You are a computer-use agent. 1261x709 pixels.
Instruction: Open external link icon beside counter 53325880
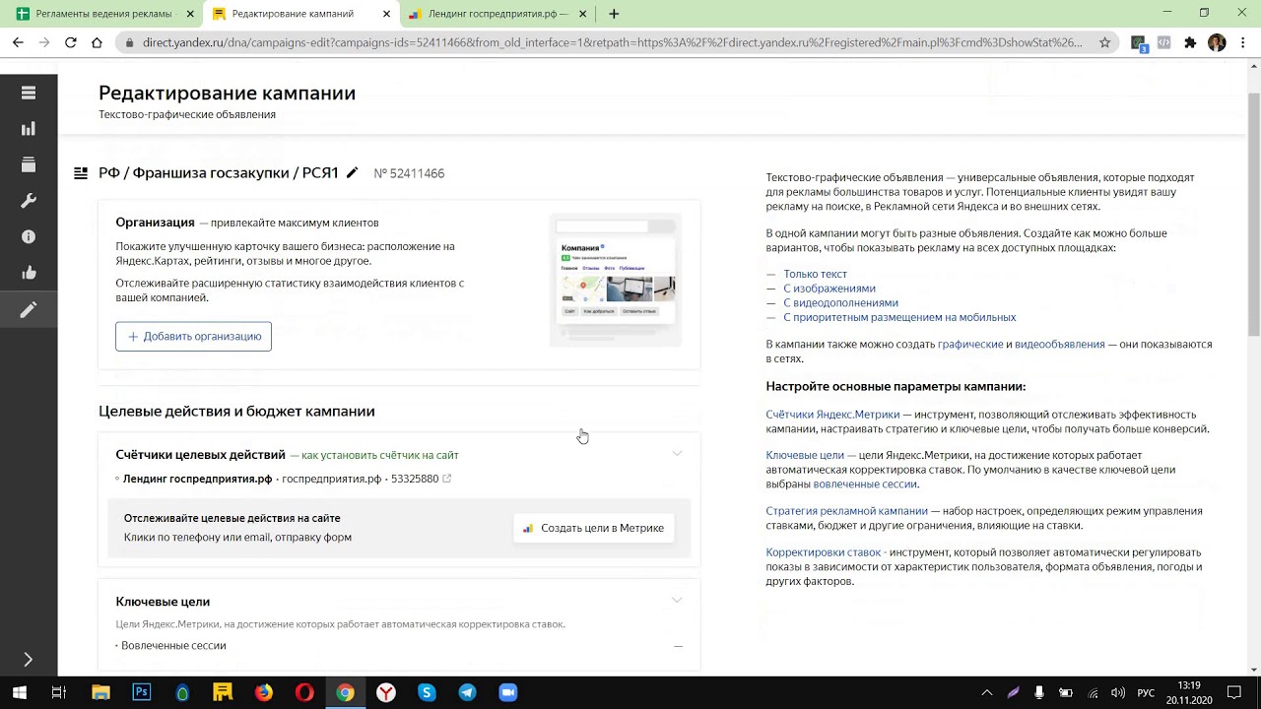446,479
